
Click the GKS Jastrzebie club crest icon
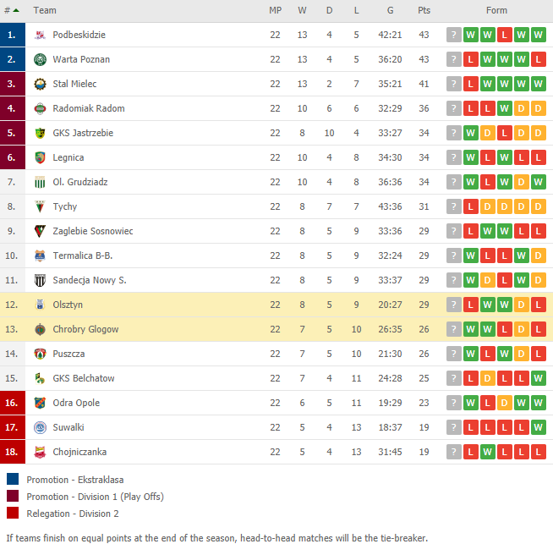40,133
